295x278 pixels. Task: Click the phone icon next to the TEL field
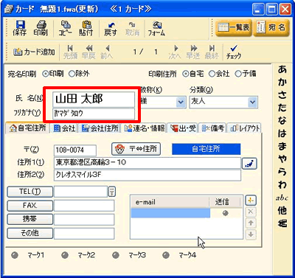click(x=112, y=192)
